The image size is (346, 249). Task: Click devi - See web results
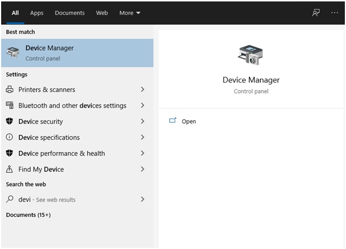point(77,199)
